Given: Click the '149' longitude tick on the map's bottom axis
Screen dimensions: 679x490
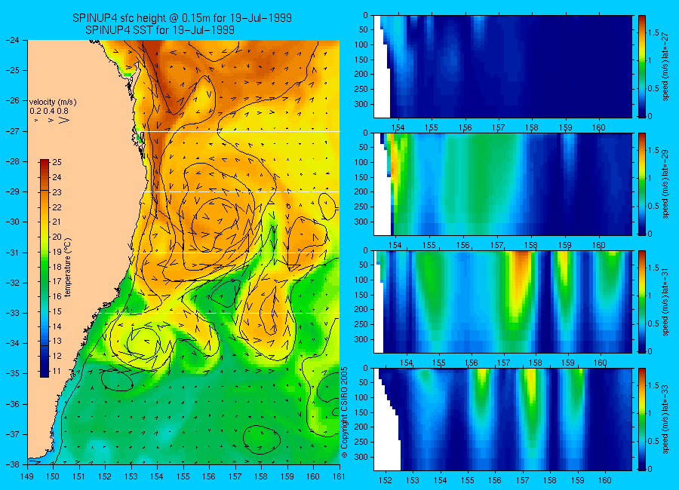Looking at the screenshot, I should (27, 476).
